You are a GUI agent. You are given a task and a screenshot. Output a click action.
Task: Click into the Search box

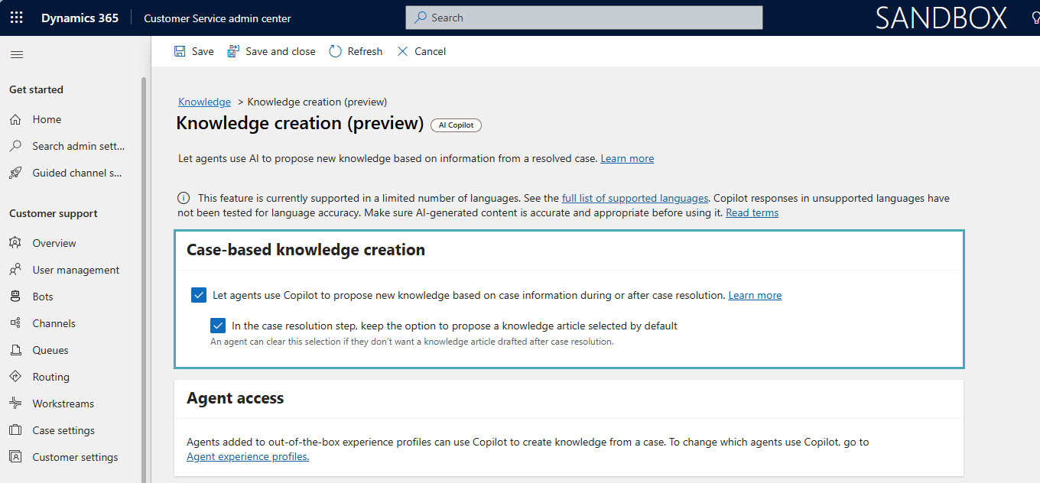(x=583, y=18)
